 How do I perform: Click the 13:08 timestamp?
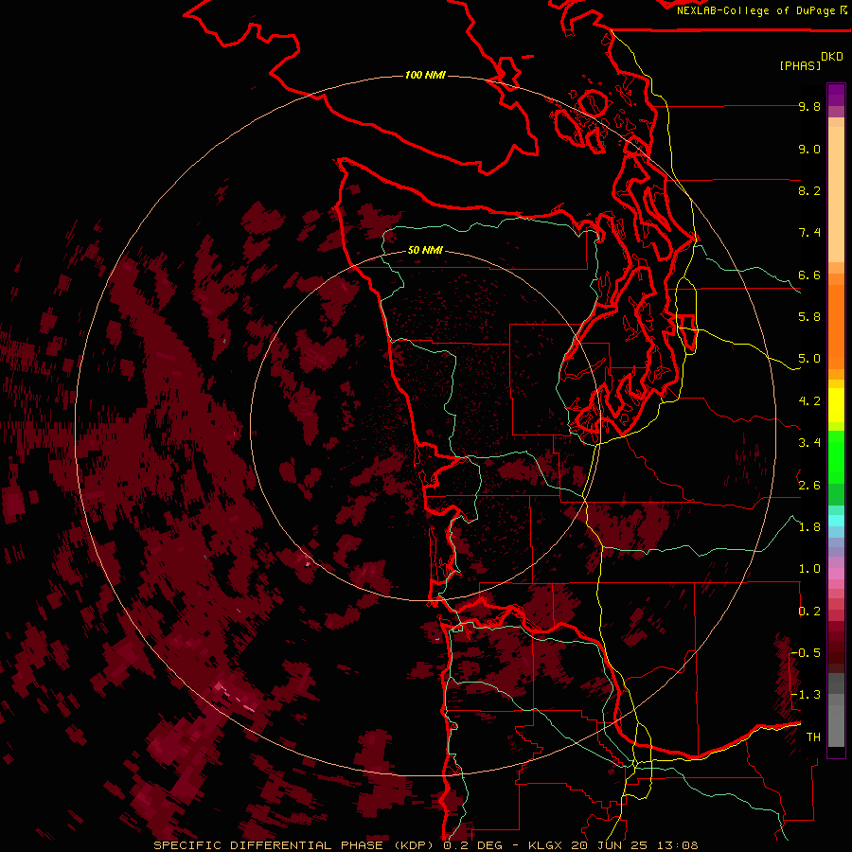point(680,845)
